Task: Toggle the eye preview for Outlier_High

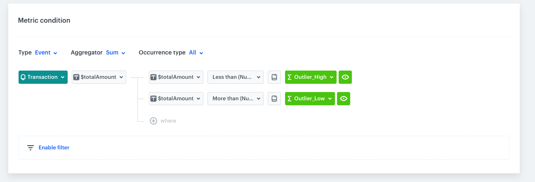Action: click(345, 77)
